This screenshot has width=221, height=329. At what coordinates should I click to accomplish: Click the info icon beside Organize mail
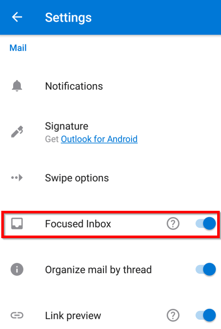click(17, 269)
